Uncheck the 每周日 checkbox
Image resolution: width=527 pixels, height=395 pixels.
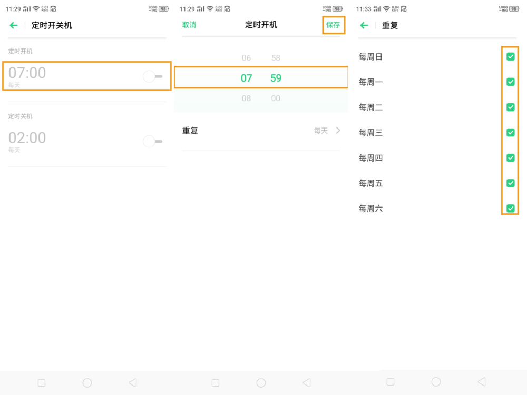click(510, 57)
